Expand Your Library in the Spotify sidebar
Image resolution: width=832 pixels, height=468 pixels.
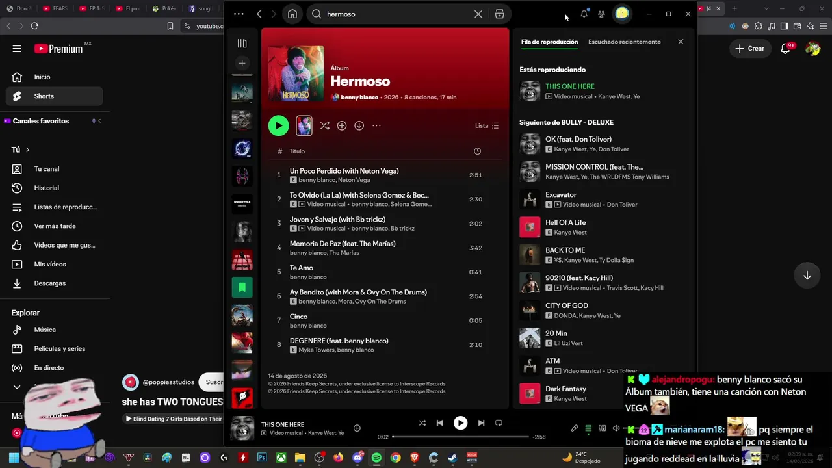click(242, 44)
